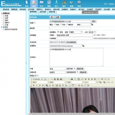This screenshot has height=115, width=115.
Task: Click the Remove Format eraser icon
Action: [82, 79]
